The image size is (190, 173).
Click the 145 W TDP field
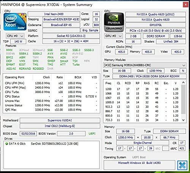click(18, 42)
